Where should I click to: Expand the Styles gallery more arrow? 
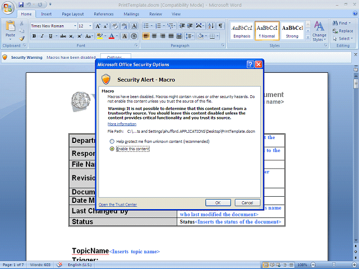click(308, 37)
